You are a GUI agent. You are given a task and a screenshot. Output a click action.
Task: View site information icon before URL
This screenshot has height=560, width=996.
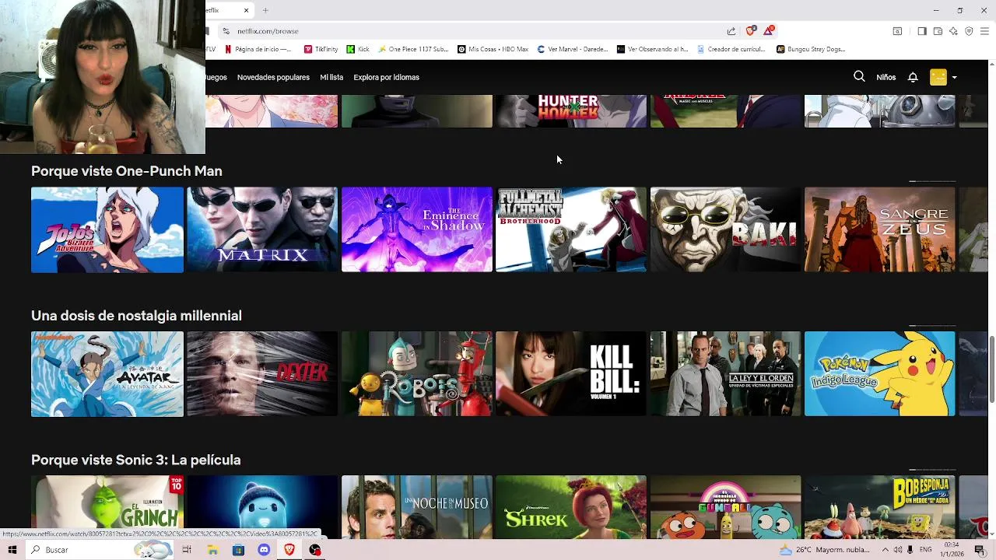226,31
